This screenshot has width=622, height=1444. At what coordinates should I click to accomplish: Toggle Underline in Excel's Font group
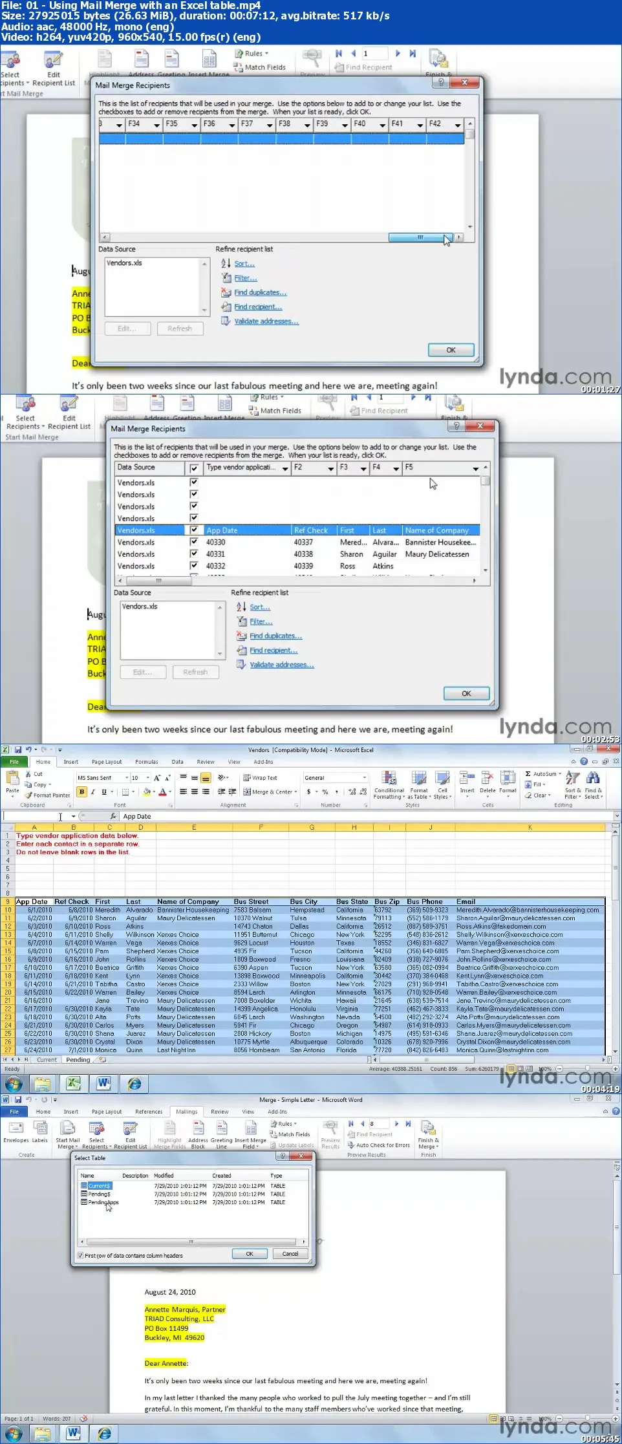pyautogui.click(x=103, y=792)
